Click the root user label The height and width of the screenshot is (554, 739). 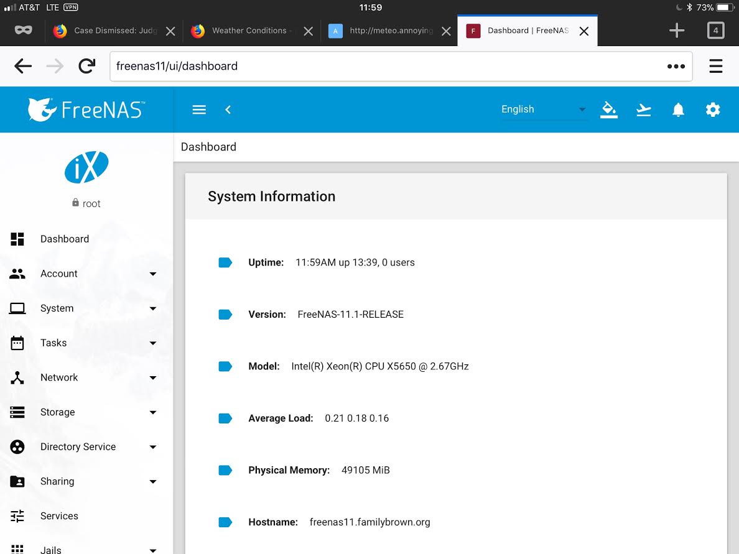click(91, 203)
